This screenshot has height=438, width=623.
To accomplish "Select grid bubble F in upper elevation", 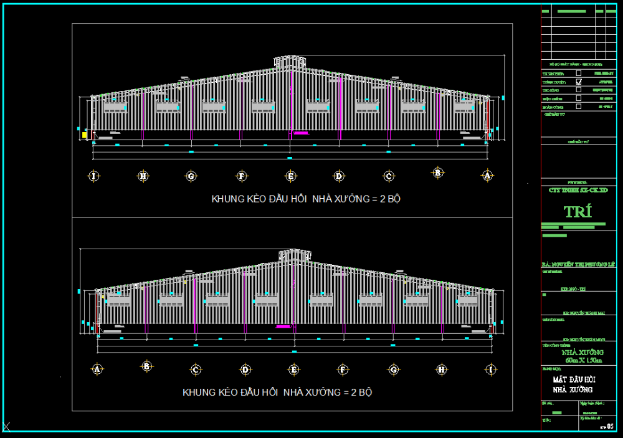I will point(242,176).
